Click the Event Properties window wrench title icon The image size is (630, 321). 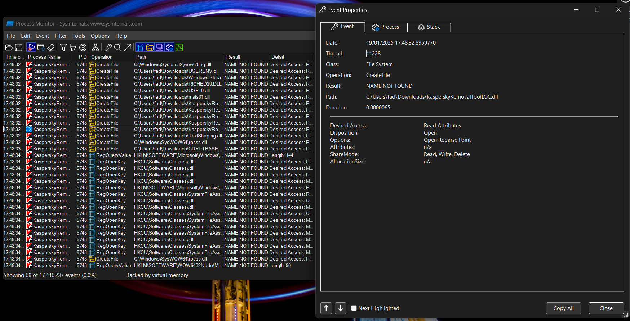(x=323, y=10)
